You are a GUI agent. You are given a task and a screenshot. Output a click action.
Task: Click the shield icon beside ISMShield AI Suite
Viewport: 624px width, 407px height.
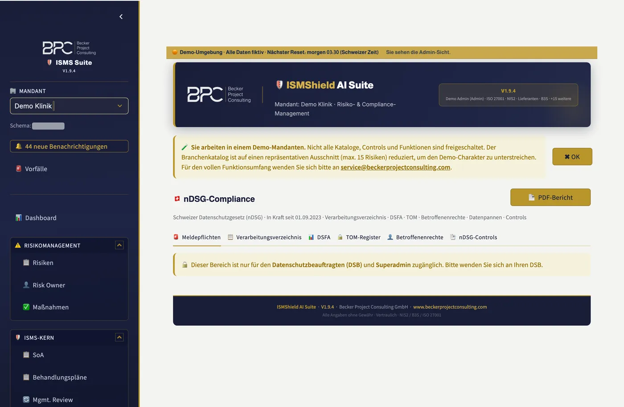click(279, 85)
